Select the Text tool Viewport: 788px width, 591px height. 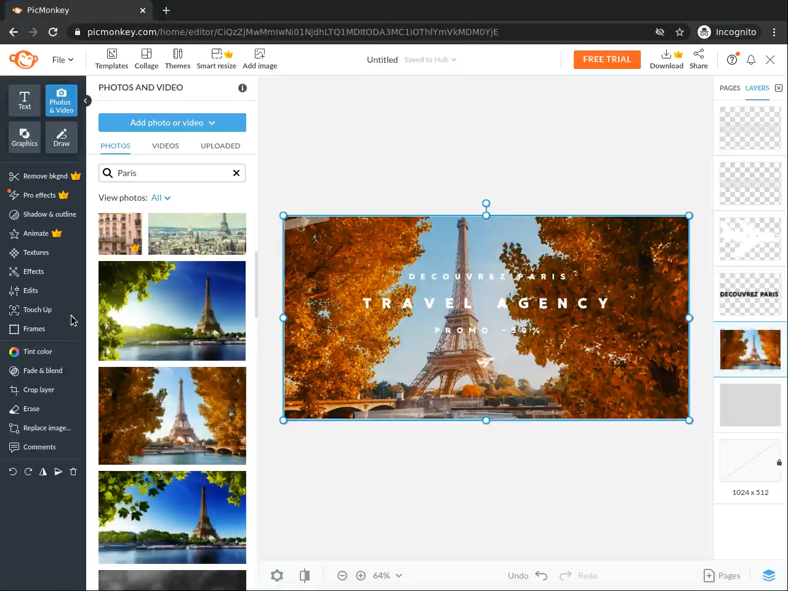pyautogui.click(x=25, y=100)
